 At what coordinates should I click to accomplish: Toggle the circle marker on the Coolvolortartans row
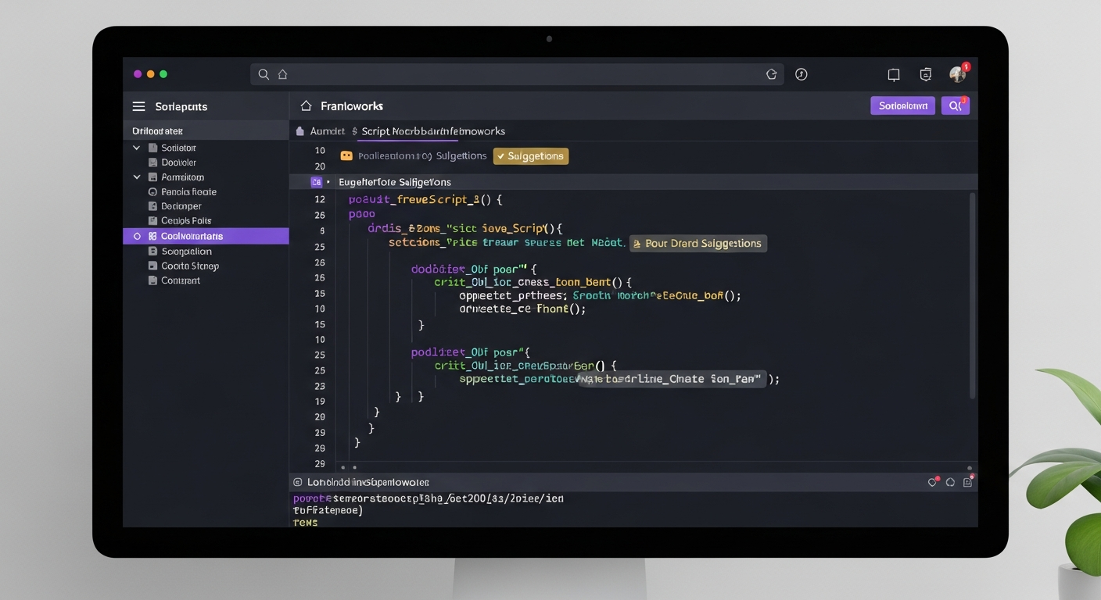tap(137, 236)
